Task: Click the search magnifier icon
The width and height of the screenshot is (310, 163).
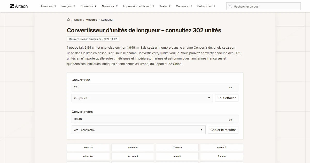Action: click(230, 6)
